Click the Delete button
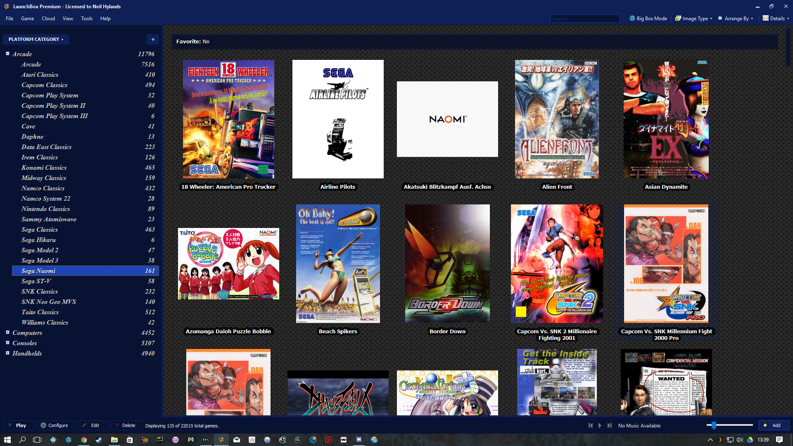793x446 pixels. (126, 425)
